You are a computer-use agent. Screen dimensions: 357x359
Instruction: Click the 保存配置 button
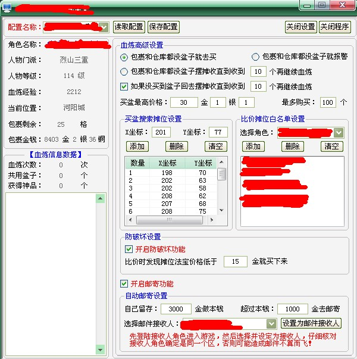pyautogui.click(x=163, y=27)
